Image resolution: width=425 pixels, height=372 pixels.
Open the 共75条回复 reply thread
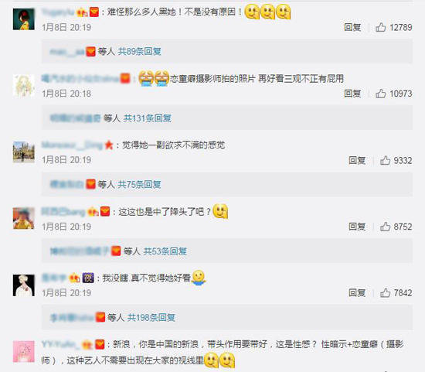[139, 185]
